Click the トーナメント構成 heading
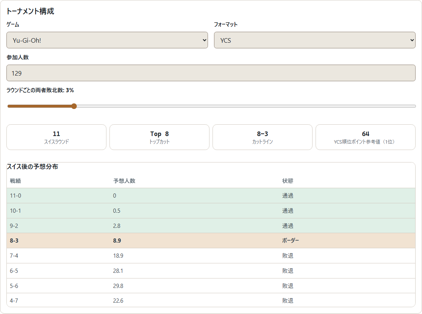 point(30,11)
